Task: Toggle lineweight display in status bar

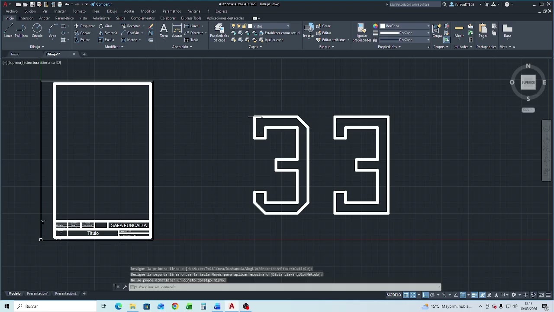Action: tap(474, 295)
